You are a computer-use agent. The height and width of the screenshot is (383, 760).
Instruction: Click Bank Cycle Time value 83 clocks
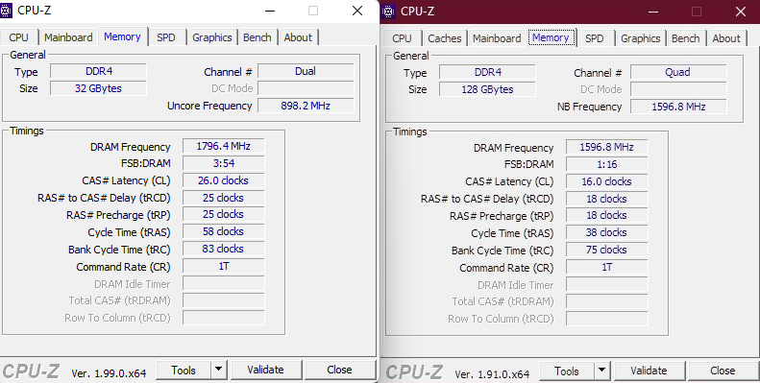(224, 249)
